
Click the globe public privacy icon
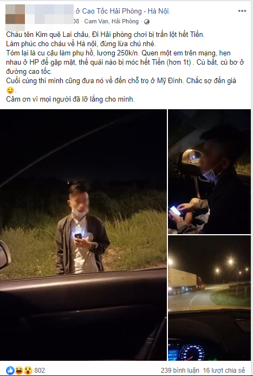pos(147,22)
